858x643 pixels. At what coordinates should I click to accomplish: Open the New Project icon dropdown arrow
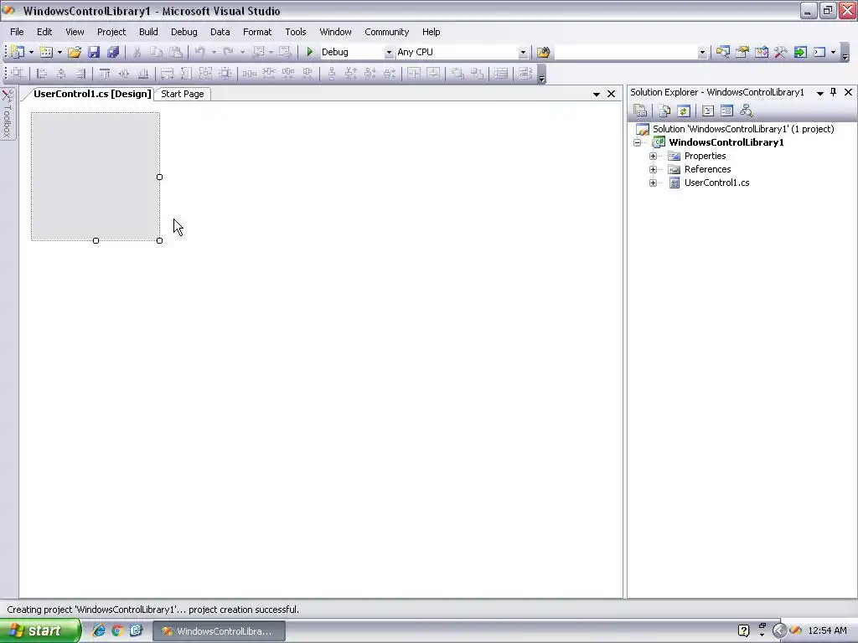coord(31,53)
